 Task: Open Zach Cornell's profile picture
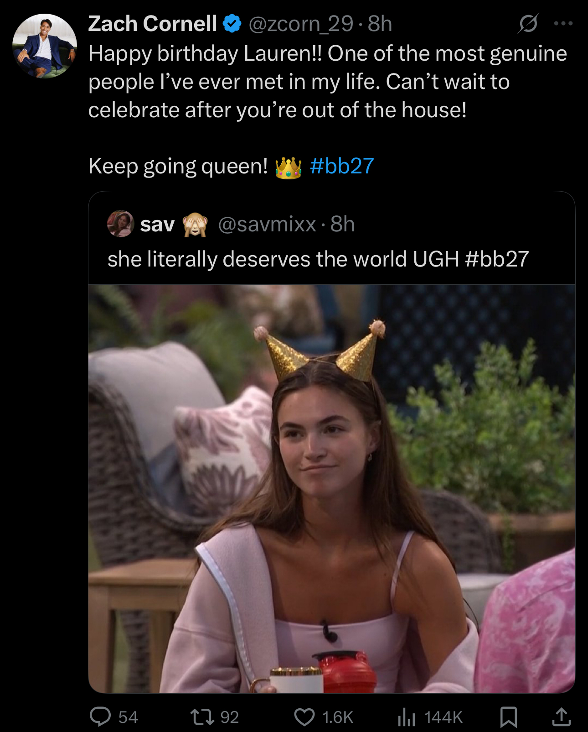pos(45,46)
